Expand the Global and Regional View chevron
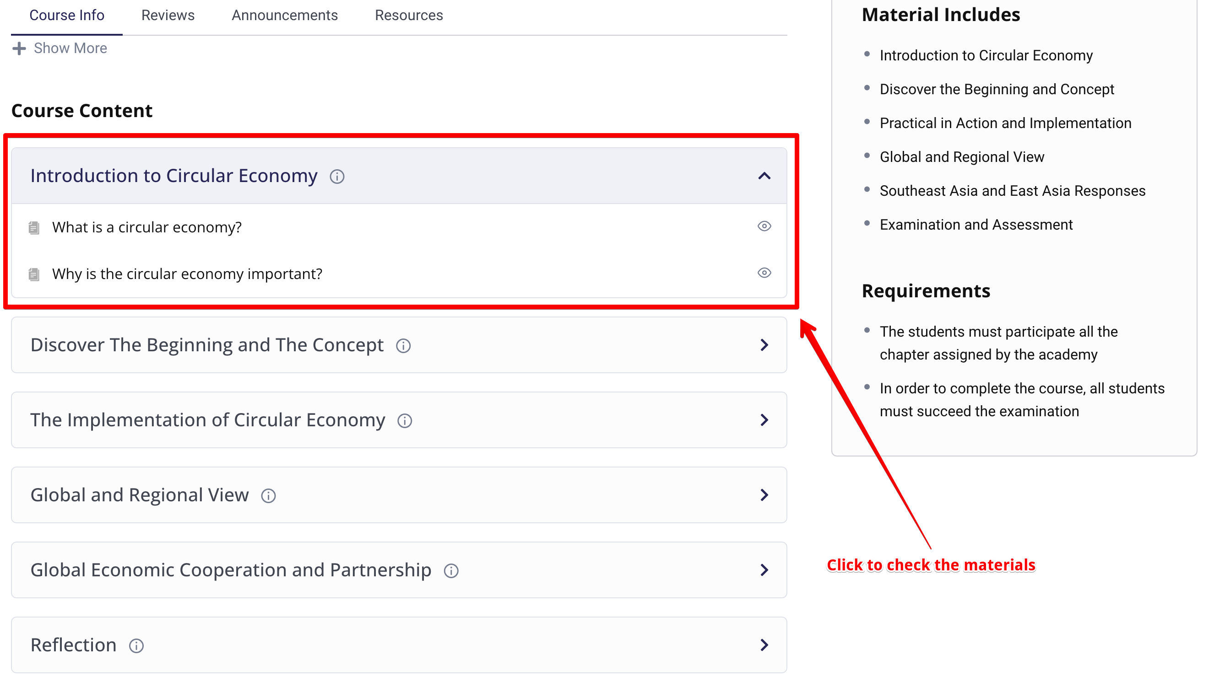Viewport: 1225px width, 698px height. click(x=764, y=495)
